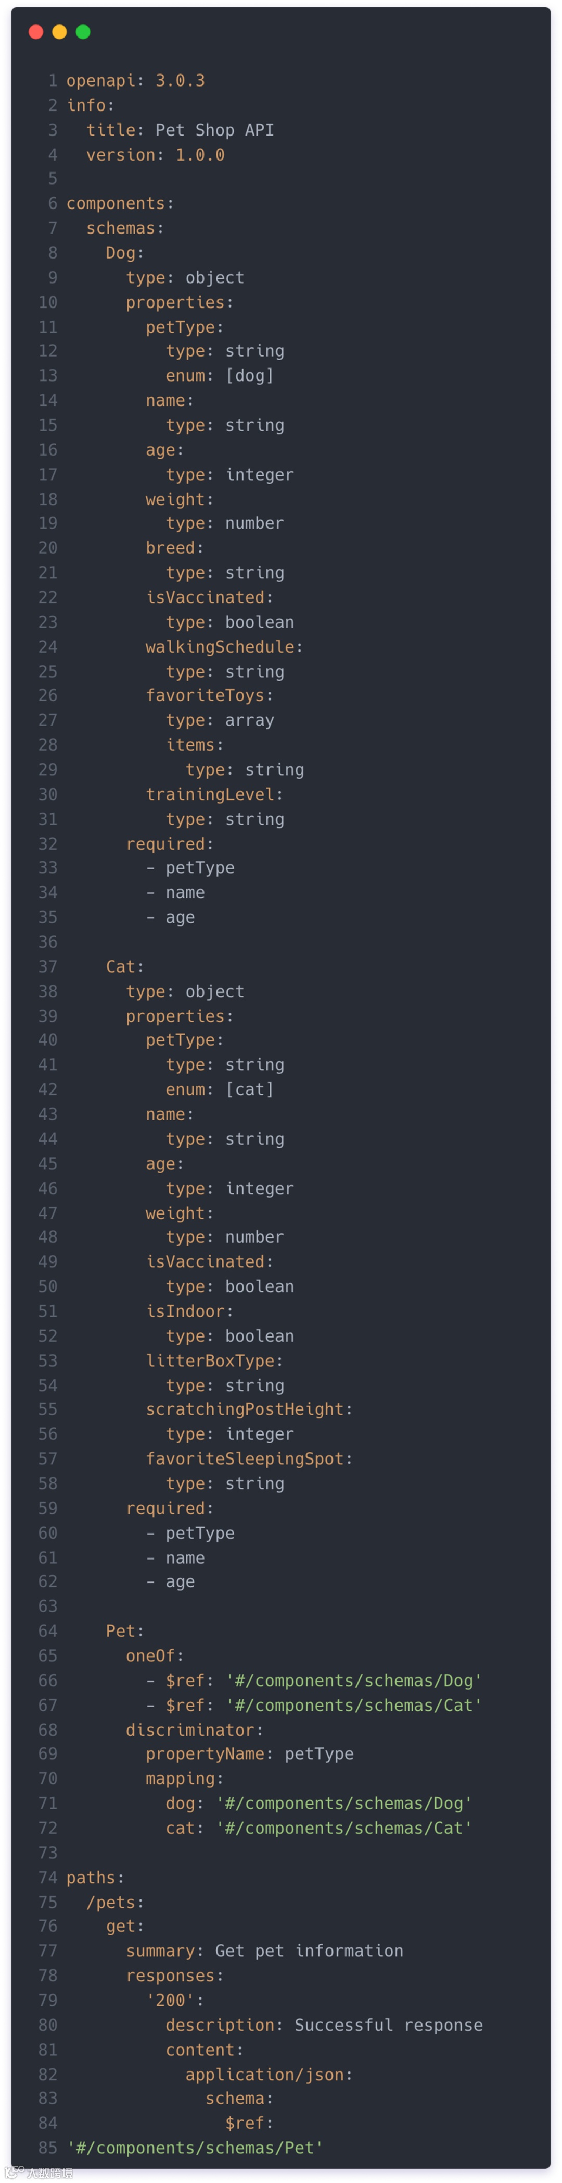
Task: Click the 'Cat:' schema key
Action: pos(124,966)
